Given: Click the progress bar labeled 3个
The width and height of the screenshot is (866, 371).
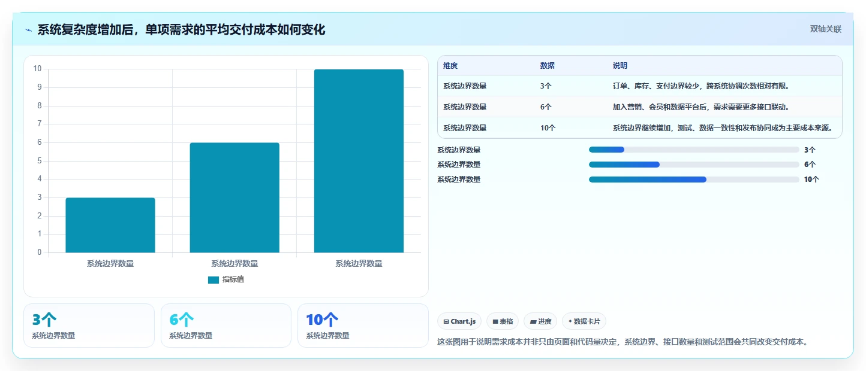Looking at the screenshot, I should tap(694, 150).
